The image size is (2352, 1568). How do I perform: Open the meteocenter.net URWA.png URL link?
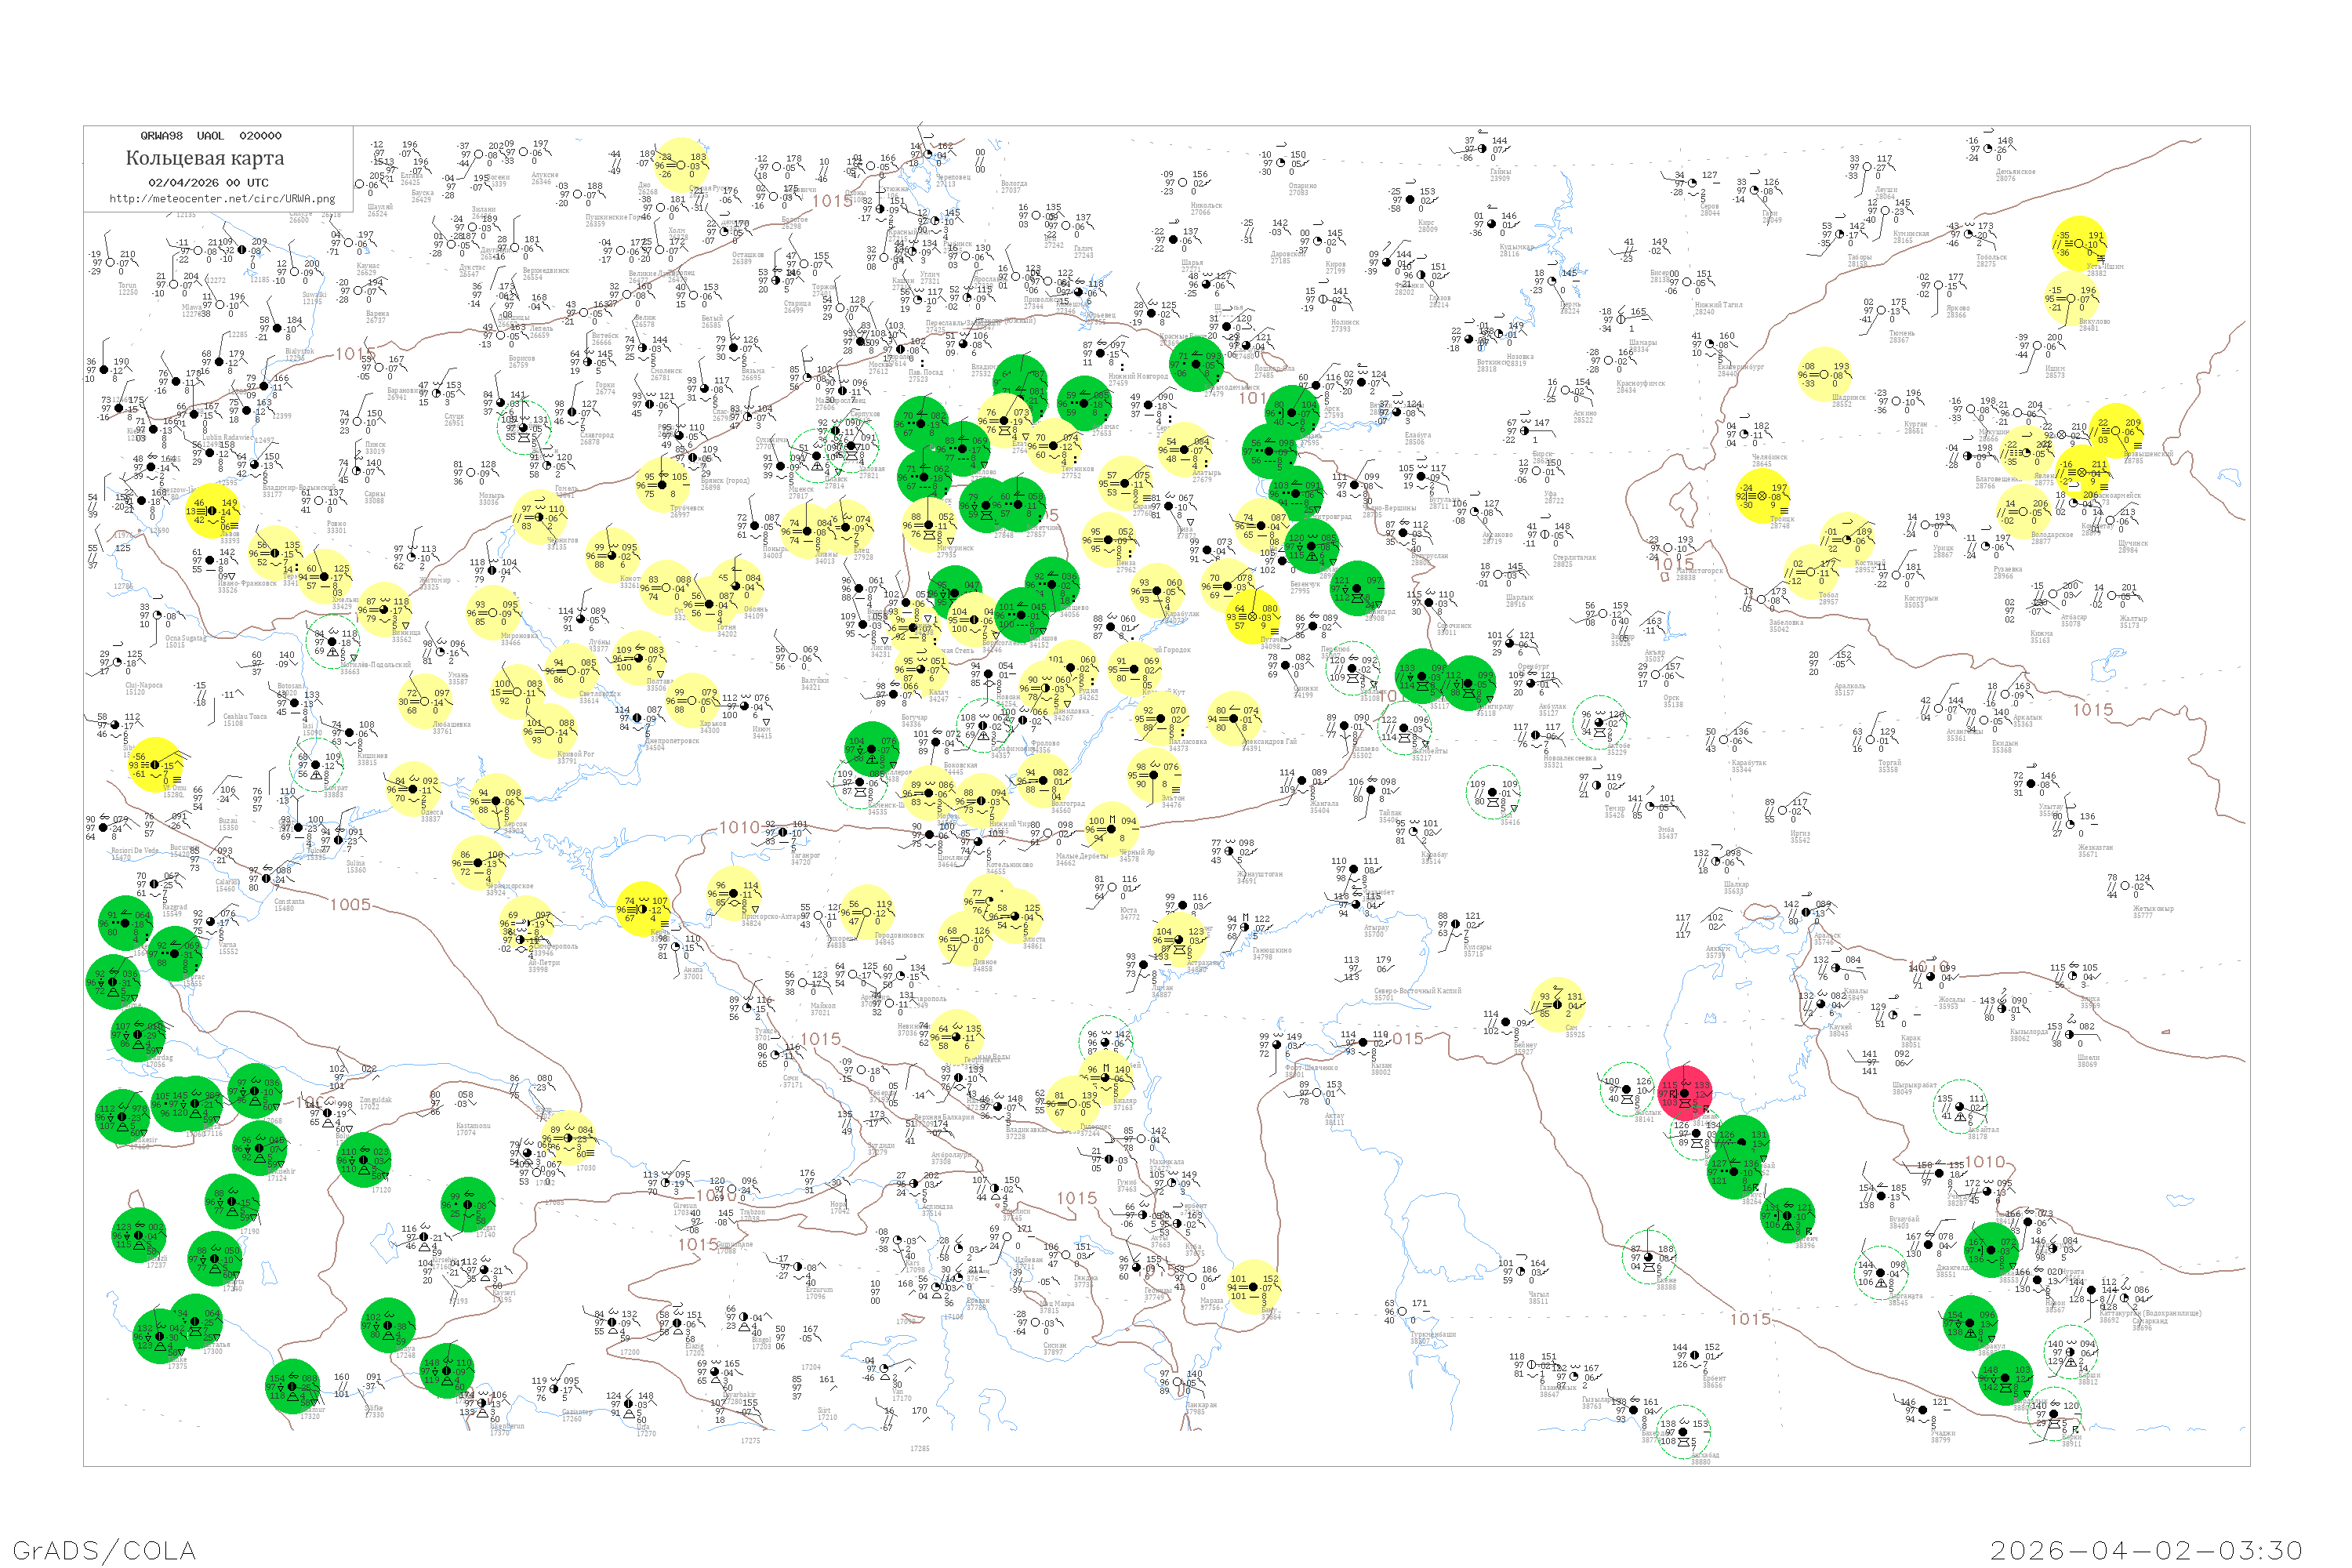click(x=222, y=198)
